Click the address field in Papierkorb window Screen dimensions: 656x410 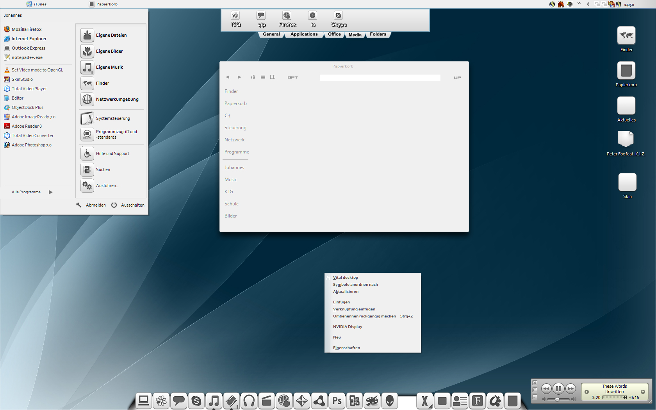point(380,78)
